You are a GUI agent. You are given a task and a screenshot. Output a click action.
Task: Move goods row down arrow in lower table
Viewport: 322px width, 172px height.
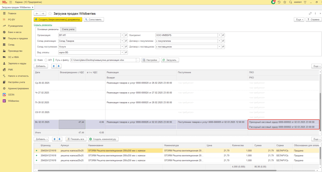[x=59, y=139]
